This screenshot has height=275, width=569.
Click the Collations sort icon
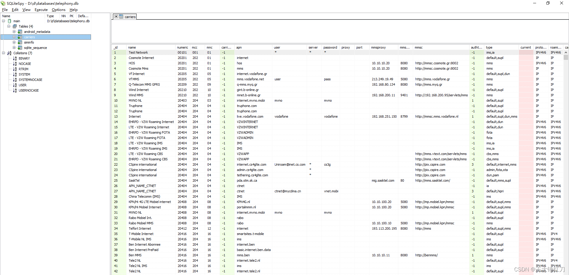9,53
